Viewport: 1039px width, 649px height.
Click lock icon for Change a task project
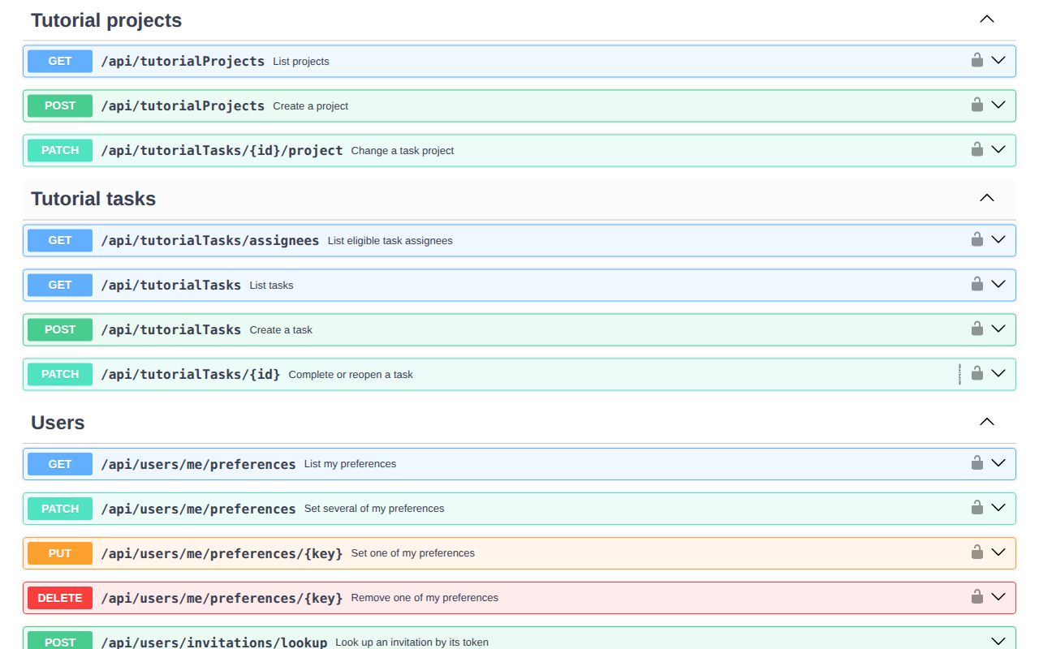click(977, 149)
